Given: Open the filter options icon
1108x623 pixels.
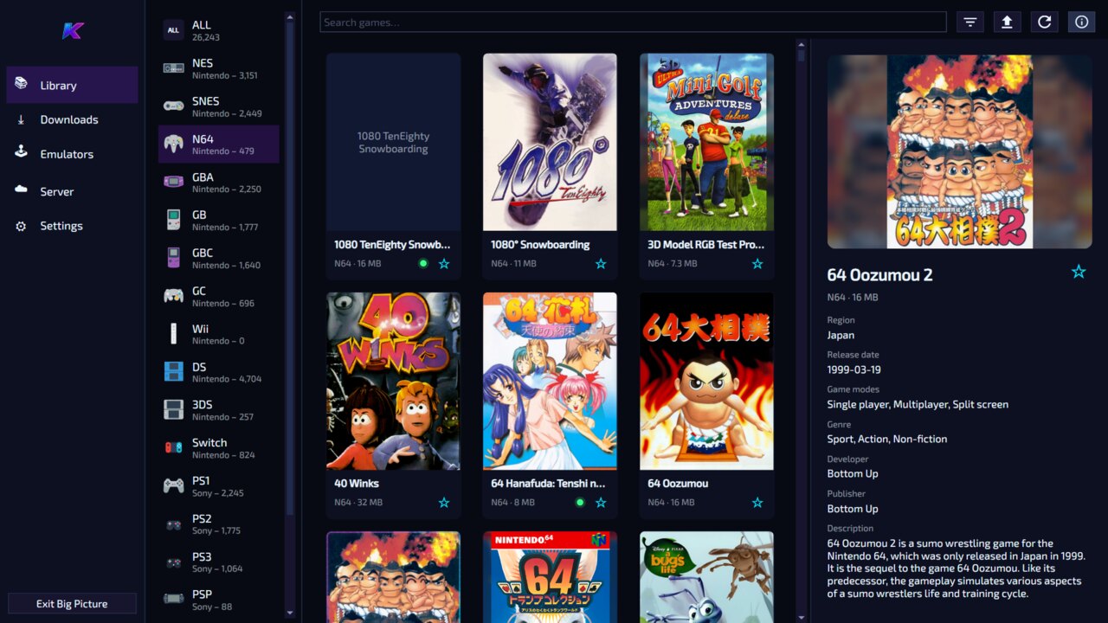Looking at the screenshot, I should point(970,22).
